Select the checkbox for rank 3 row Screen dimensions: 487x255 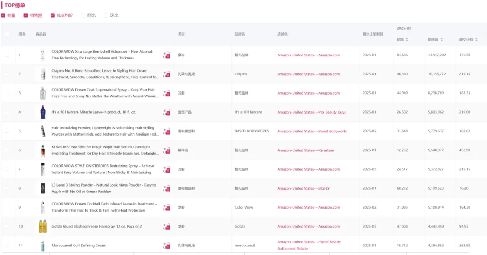[7, 93]
